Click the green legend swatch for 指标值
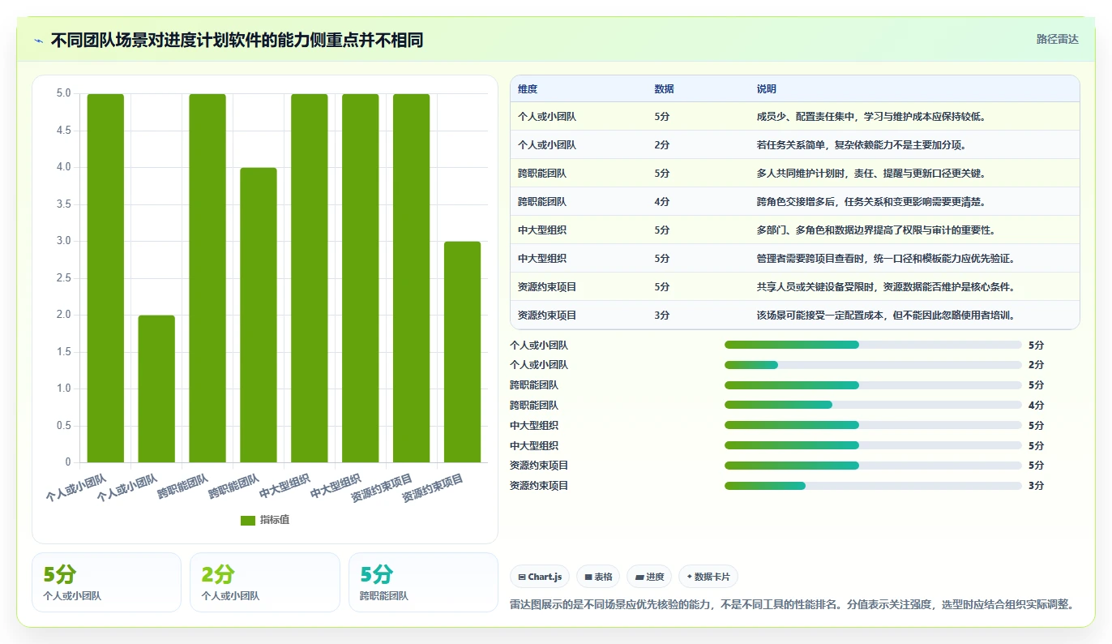1112x644 pixels. coord(248,521)
